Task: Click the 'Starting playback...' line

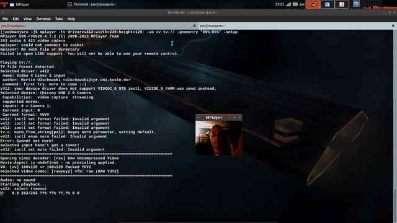Action: point(24,185)
